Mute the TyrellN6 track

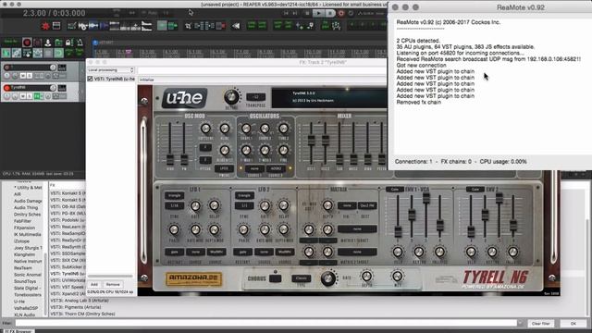point(22,96)
